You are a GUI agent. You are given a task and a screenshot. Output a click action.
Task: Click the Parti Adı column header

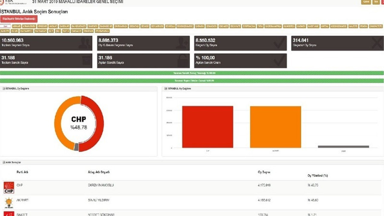click(x=22, y=172)
